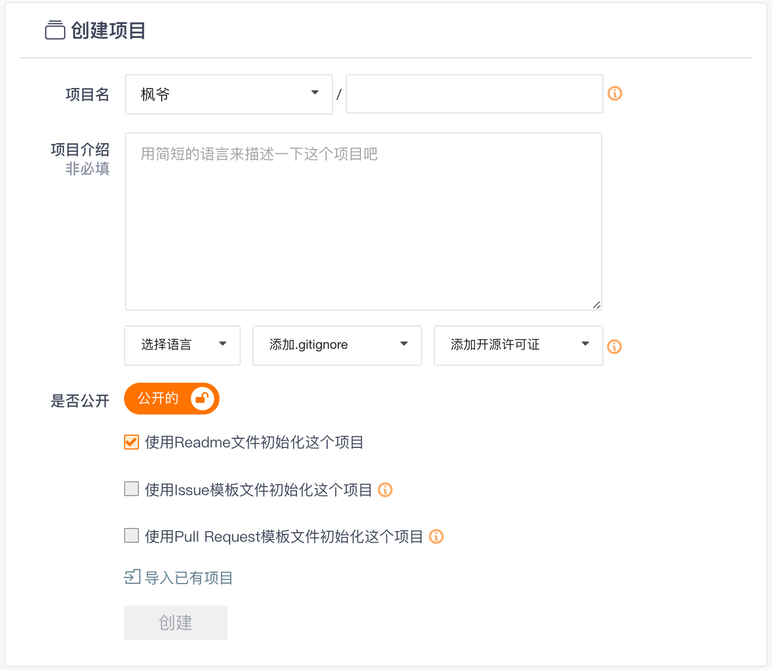Viewport: 772px width, 670px height.
Task: Click the description textarea resize handle
Action: click(x=596, y=305)
